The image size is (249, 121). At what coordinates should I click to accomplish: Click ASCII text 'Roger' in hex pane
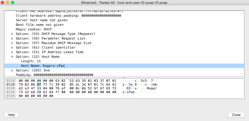[152, 88]
